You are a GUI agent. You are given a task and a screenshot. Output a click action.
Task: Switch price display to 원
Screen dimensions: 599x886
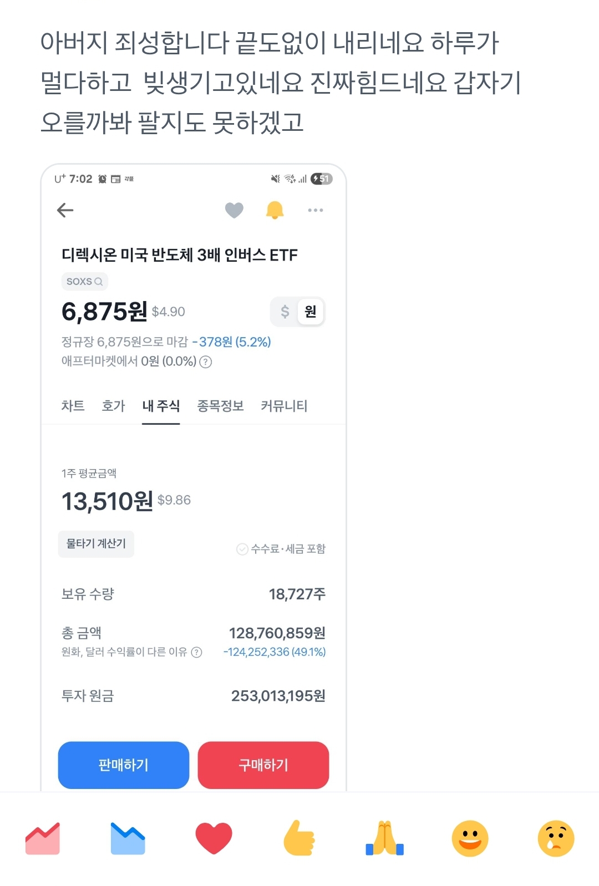pyautogui.click(x=310, y=312)
